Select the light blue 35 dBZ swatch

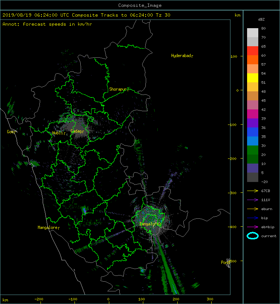[x=253, y=141]
